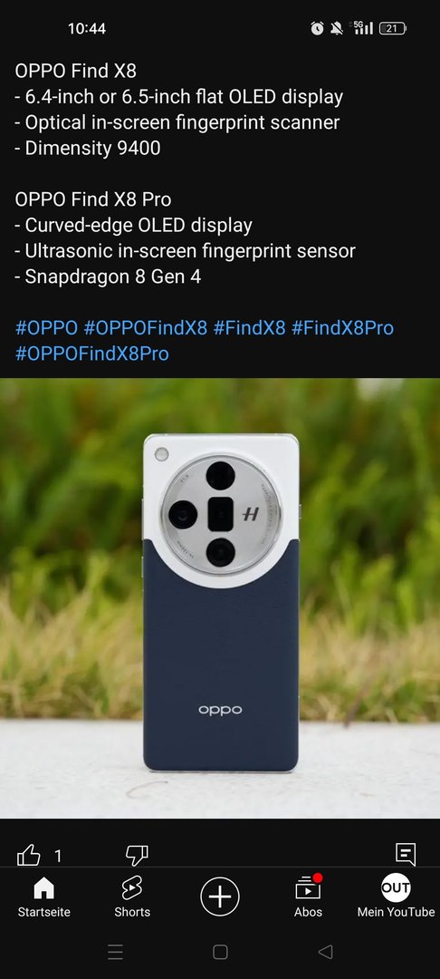Open Mein YouTube profile tab

pos(396,897)
